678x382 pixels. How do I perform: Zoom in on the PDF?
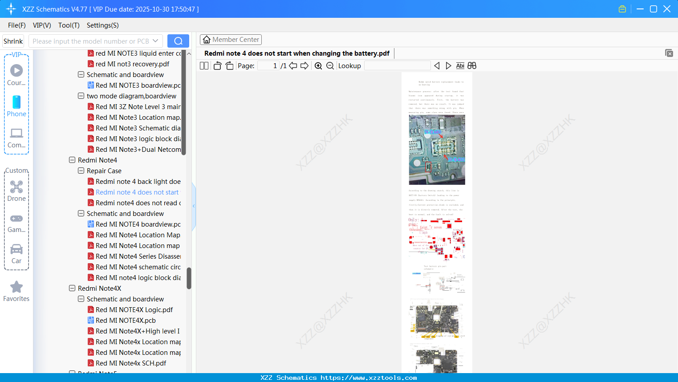pos(318,65)
